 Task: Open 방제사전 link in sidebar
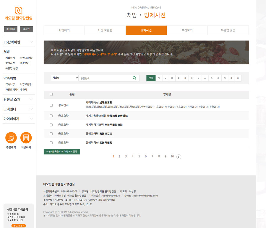pyautogui.click(x=10, y=63)
